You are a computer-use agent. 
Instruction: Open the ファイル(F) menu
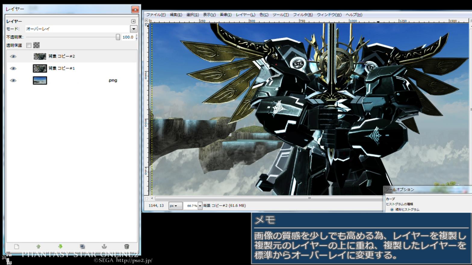click(x=156, y=14)
